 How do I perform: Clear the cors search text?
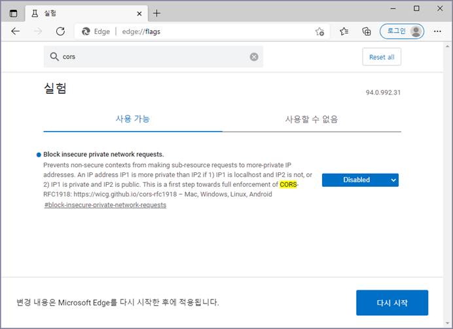[x=254, y=57]
